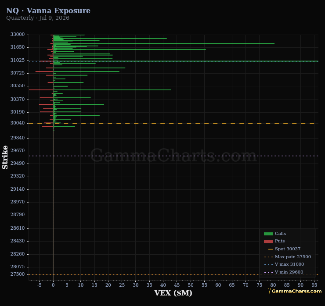Click the Strike vertical axis title
This screenshot has height=306, width=325.
5,157
